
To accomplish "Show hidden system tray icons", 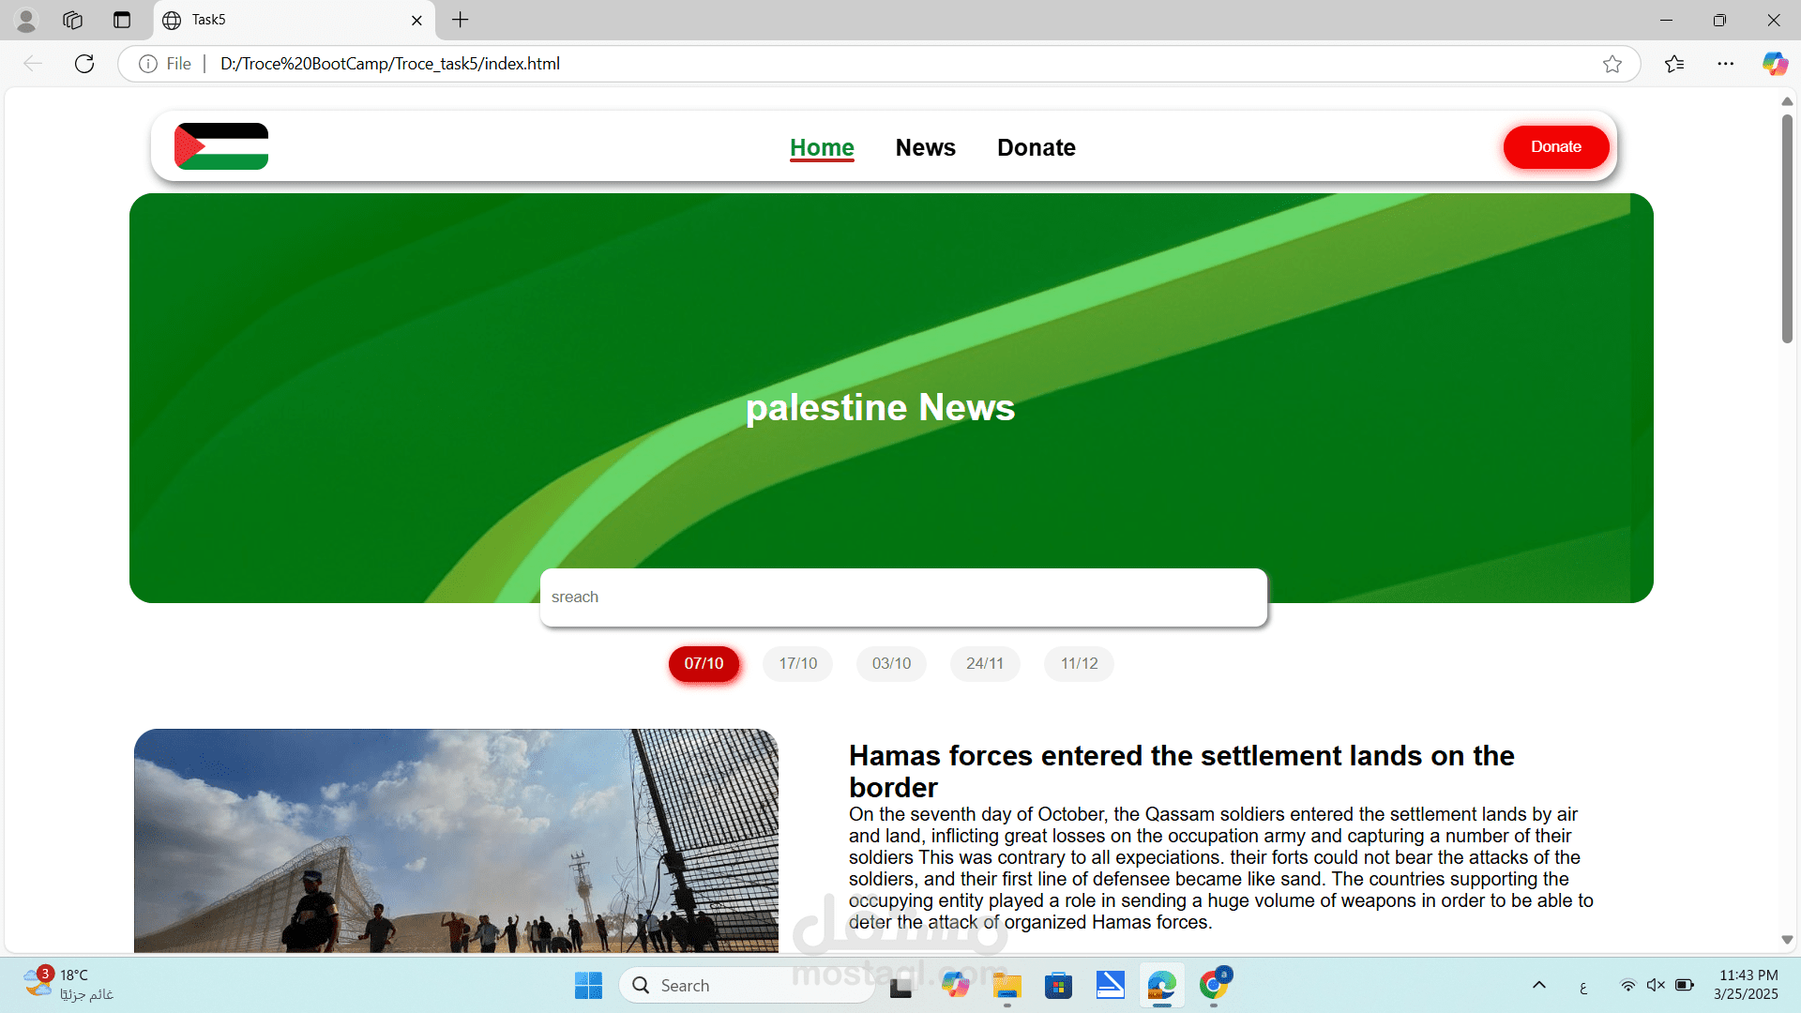I will click(x=1539, y=985).
